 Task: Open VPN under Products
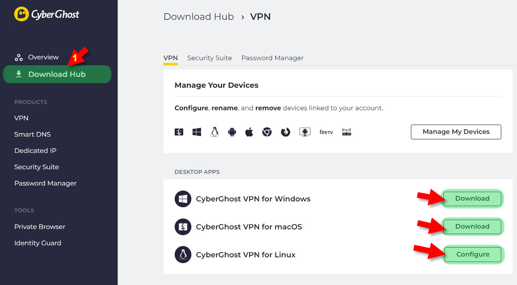21,118
